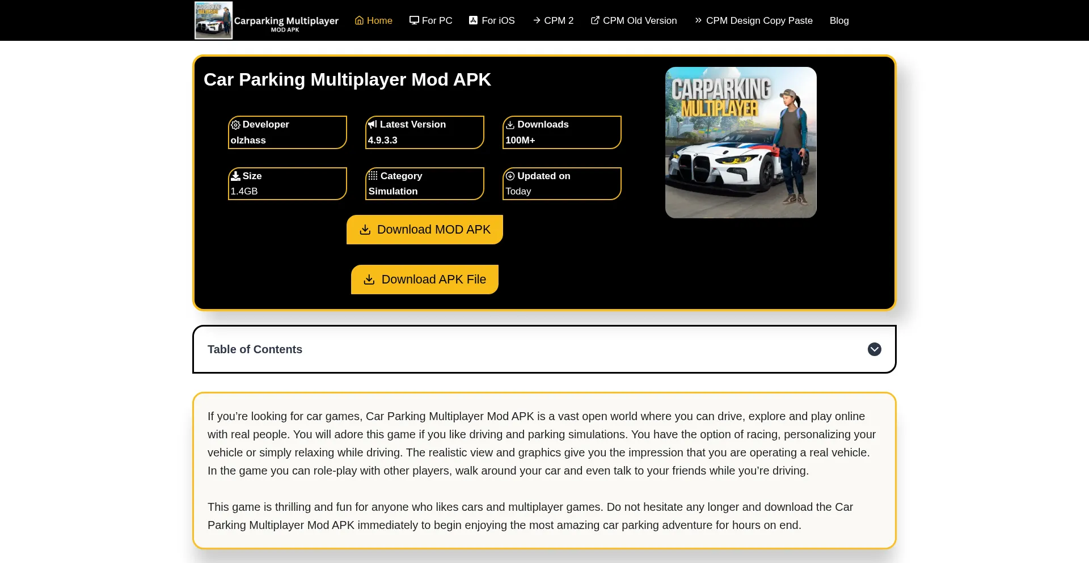1089x563 pixels.
Task: Click the Simulation category value
Action: [x=393, y=192]
